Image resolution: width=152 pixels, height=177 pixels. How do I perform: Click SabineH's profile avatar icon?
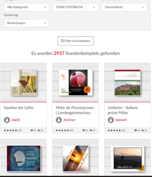click(x=111, y=120)
